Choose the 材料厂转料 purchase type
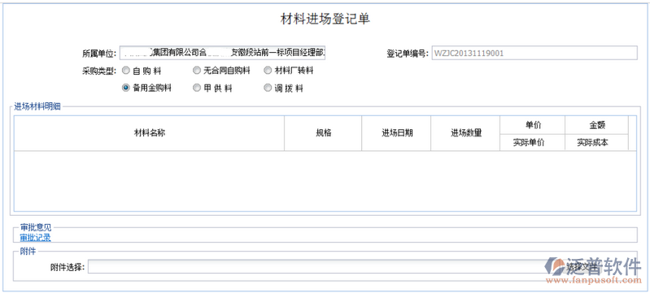Viewport: 650px width, 293px height. [x=268, y=71]
